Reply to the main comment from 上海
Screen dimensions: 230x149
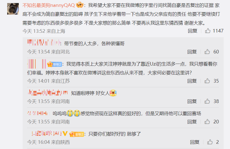click(193, 31)
